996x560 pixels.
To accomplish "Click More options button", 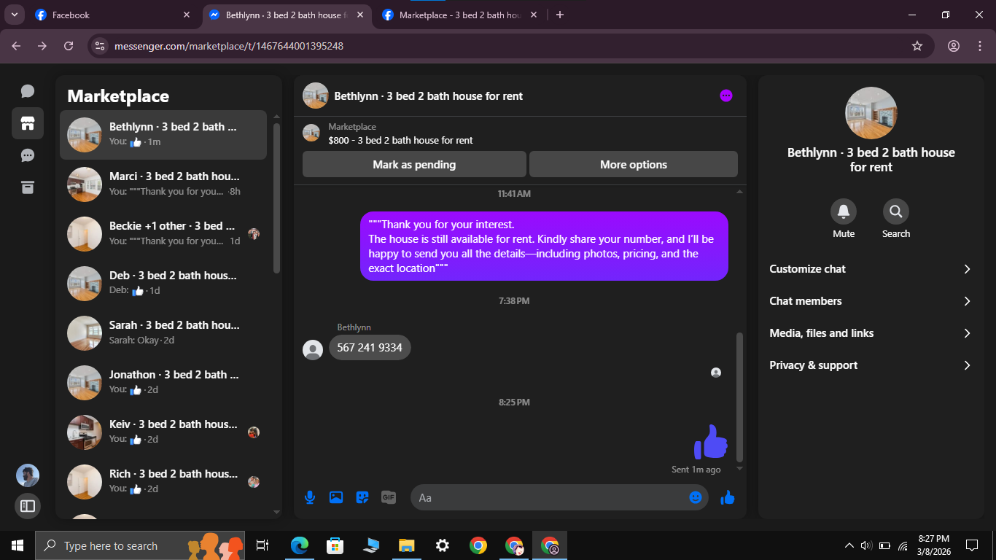I will click(634, 165).
